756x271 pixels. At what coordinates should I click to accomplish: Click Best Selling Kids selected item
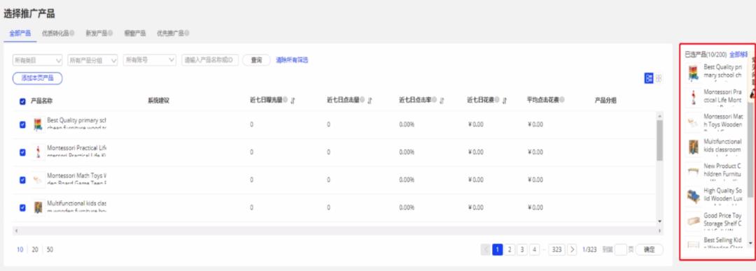[x=714, y=243]
